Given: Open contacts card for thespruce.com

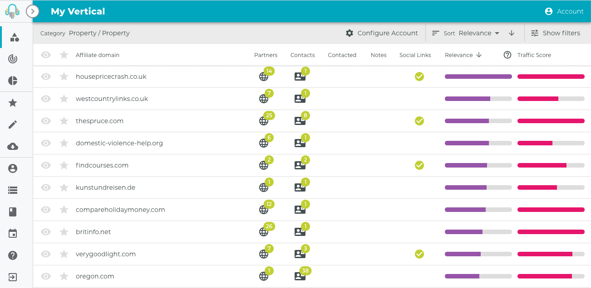Looking at the screenshot, I should click(300, 121).
